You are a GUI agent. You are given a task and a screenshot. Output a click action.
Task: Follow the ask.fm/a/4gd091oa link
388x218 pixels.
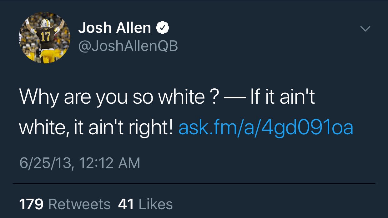point(265,128)
